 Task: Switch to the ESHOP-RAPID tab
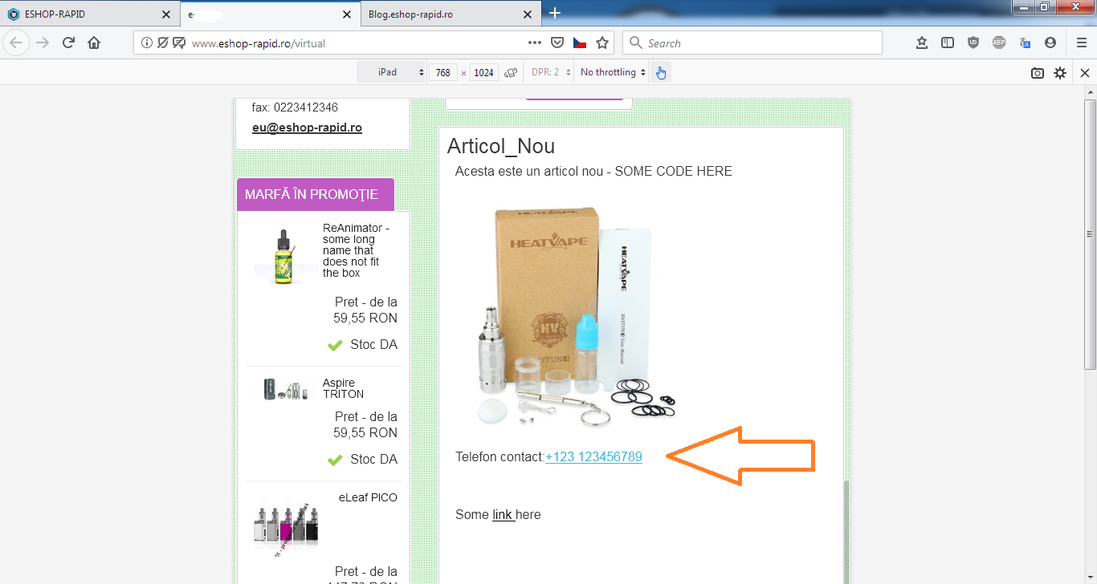[x=89, y=14]
